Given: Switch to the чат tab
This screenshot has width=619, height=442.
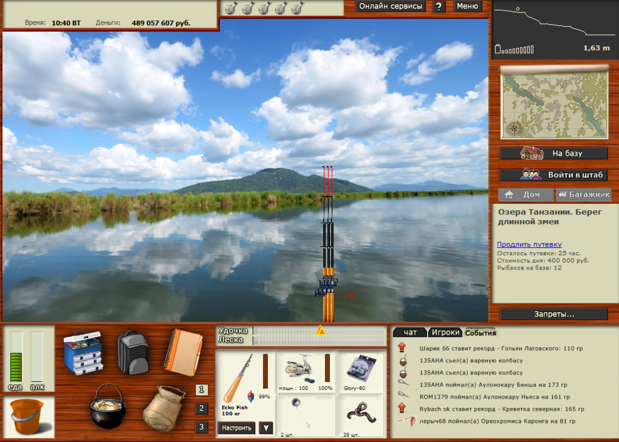Looking at the screenshot, I should (x=410, y=333).
